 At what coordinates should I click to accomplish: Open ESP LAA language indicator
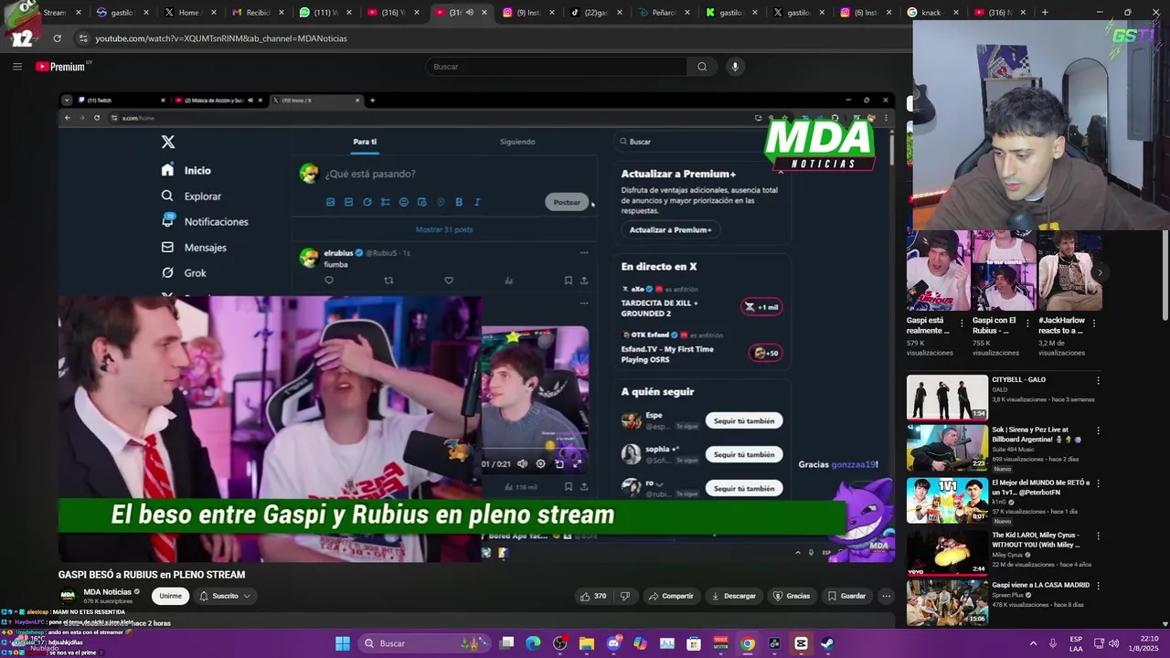pos(1076,643)
